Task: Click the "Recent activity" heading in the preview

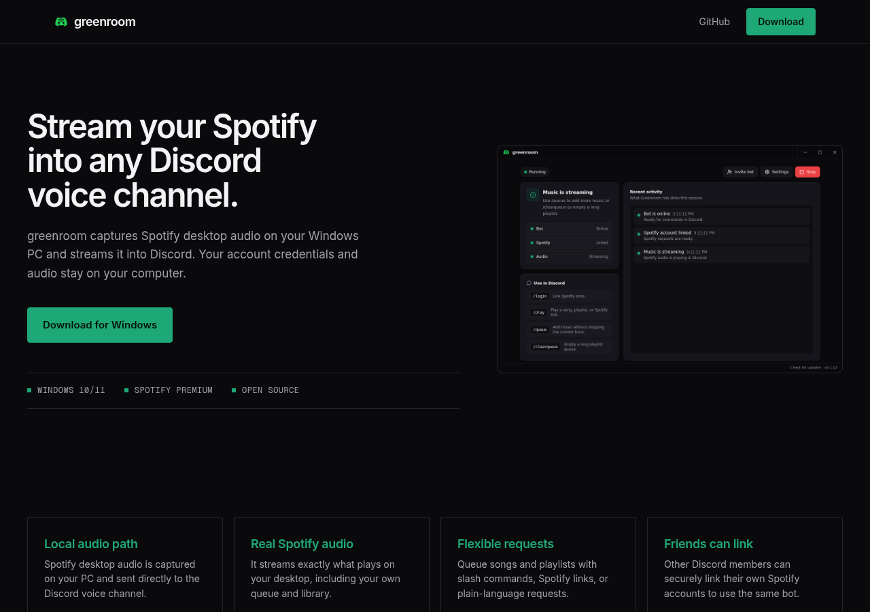Action: [646, 192]
